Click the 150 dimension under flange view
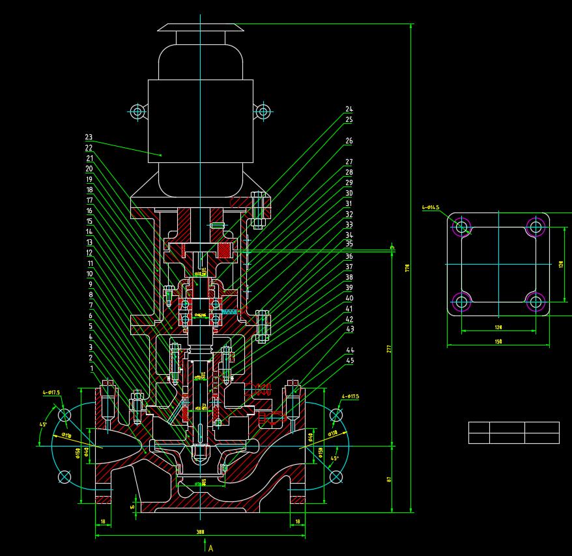The image size is (572, 556). [498, 342]
